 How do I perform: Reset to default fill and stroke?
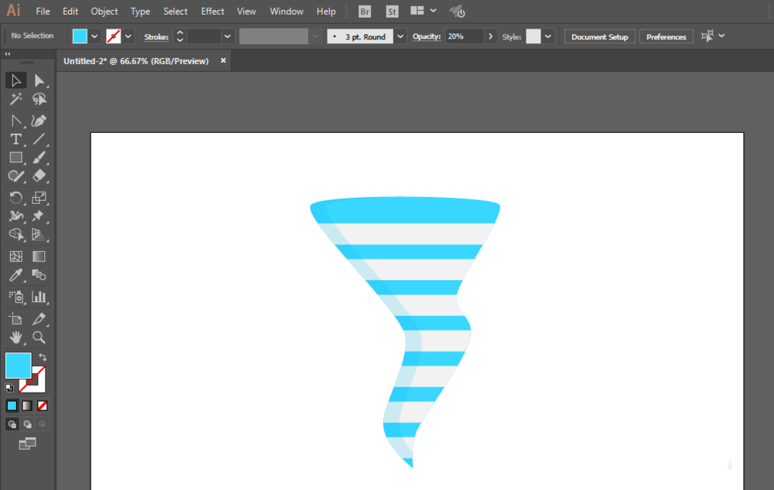pyautogui.click(x=9, y=387)
